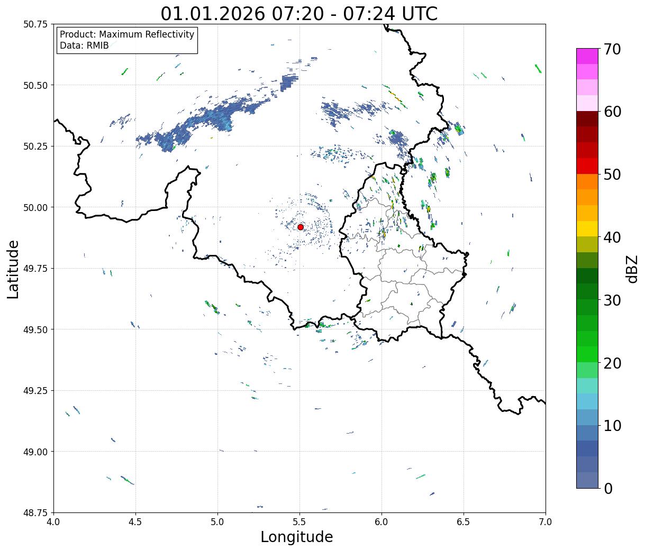Click the colorbar tick label 10
645x550 pixels.
pos(612,426)
